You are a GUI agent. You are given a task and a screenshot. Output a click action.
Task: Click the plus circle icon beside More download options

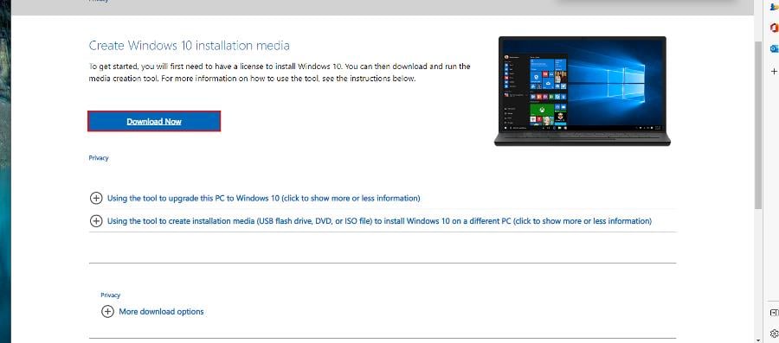coord(107,312)
